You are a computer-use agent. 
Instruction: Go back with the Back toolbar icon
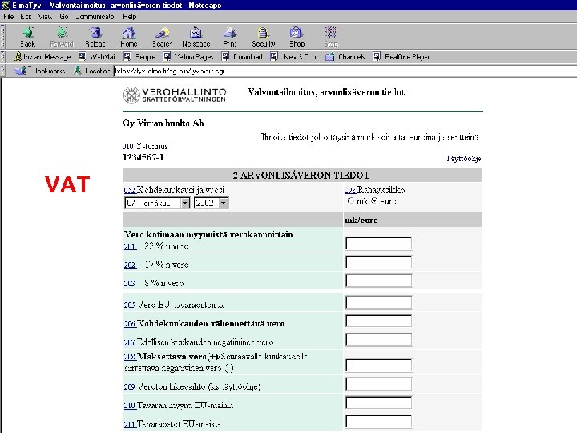pyautogui.click(x=28, y=37)
